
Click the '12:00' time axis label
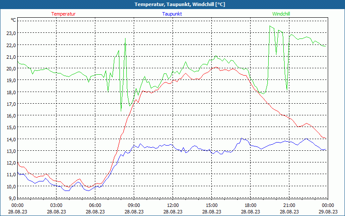point(173,206)
